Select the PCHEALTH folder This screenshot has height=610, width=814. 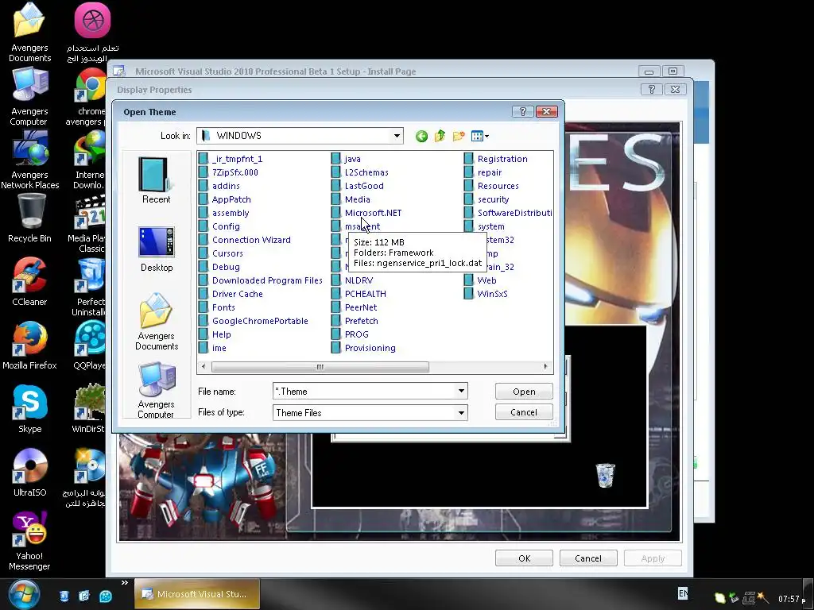click(x=359, y=294)
